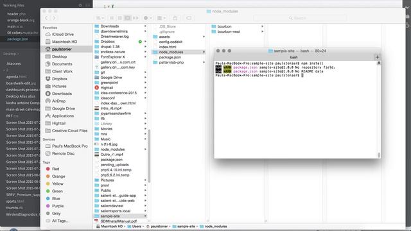Switch Finder to list view
This screenshot has width=411, height=231.
(x=120, y=18)
